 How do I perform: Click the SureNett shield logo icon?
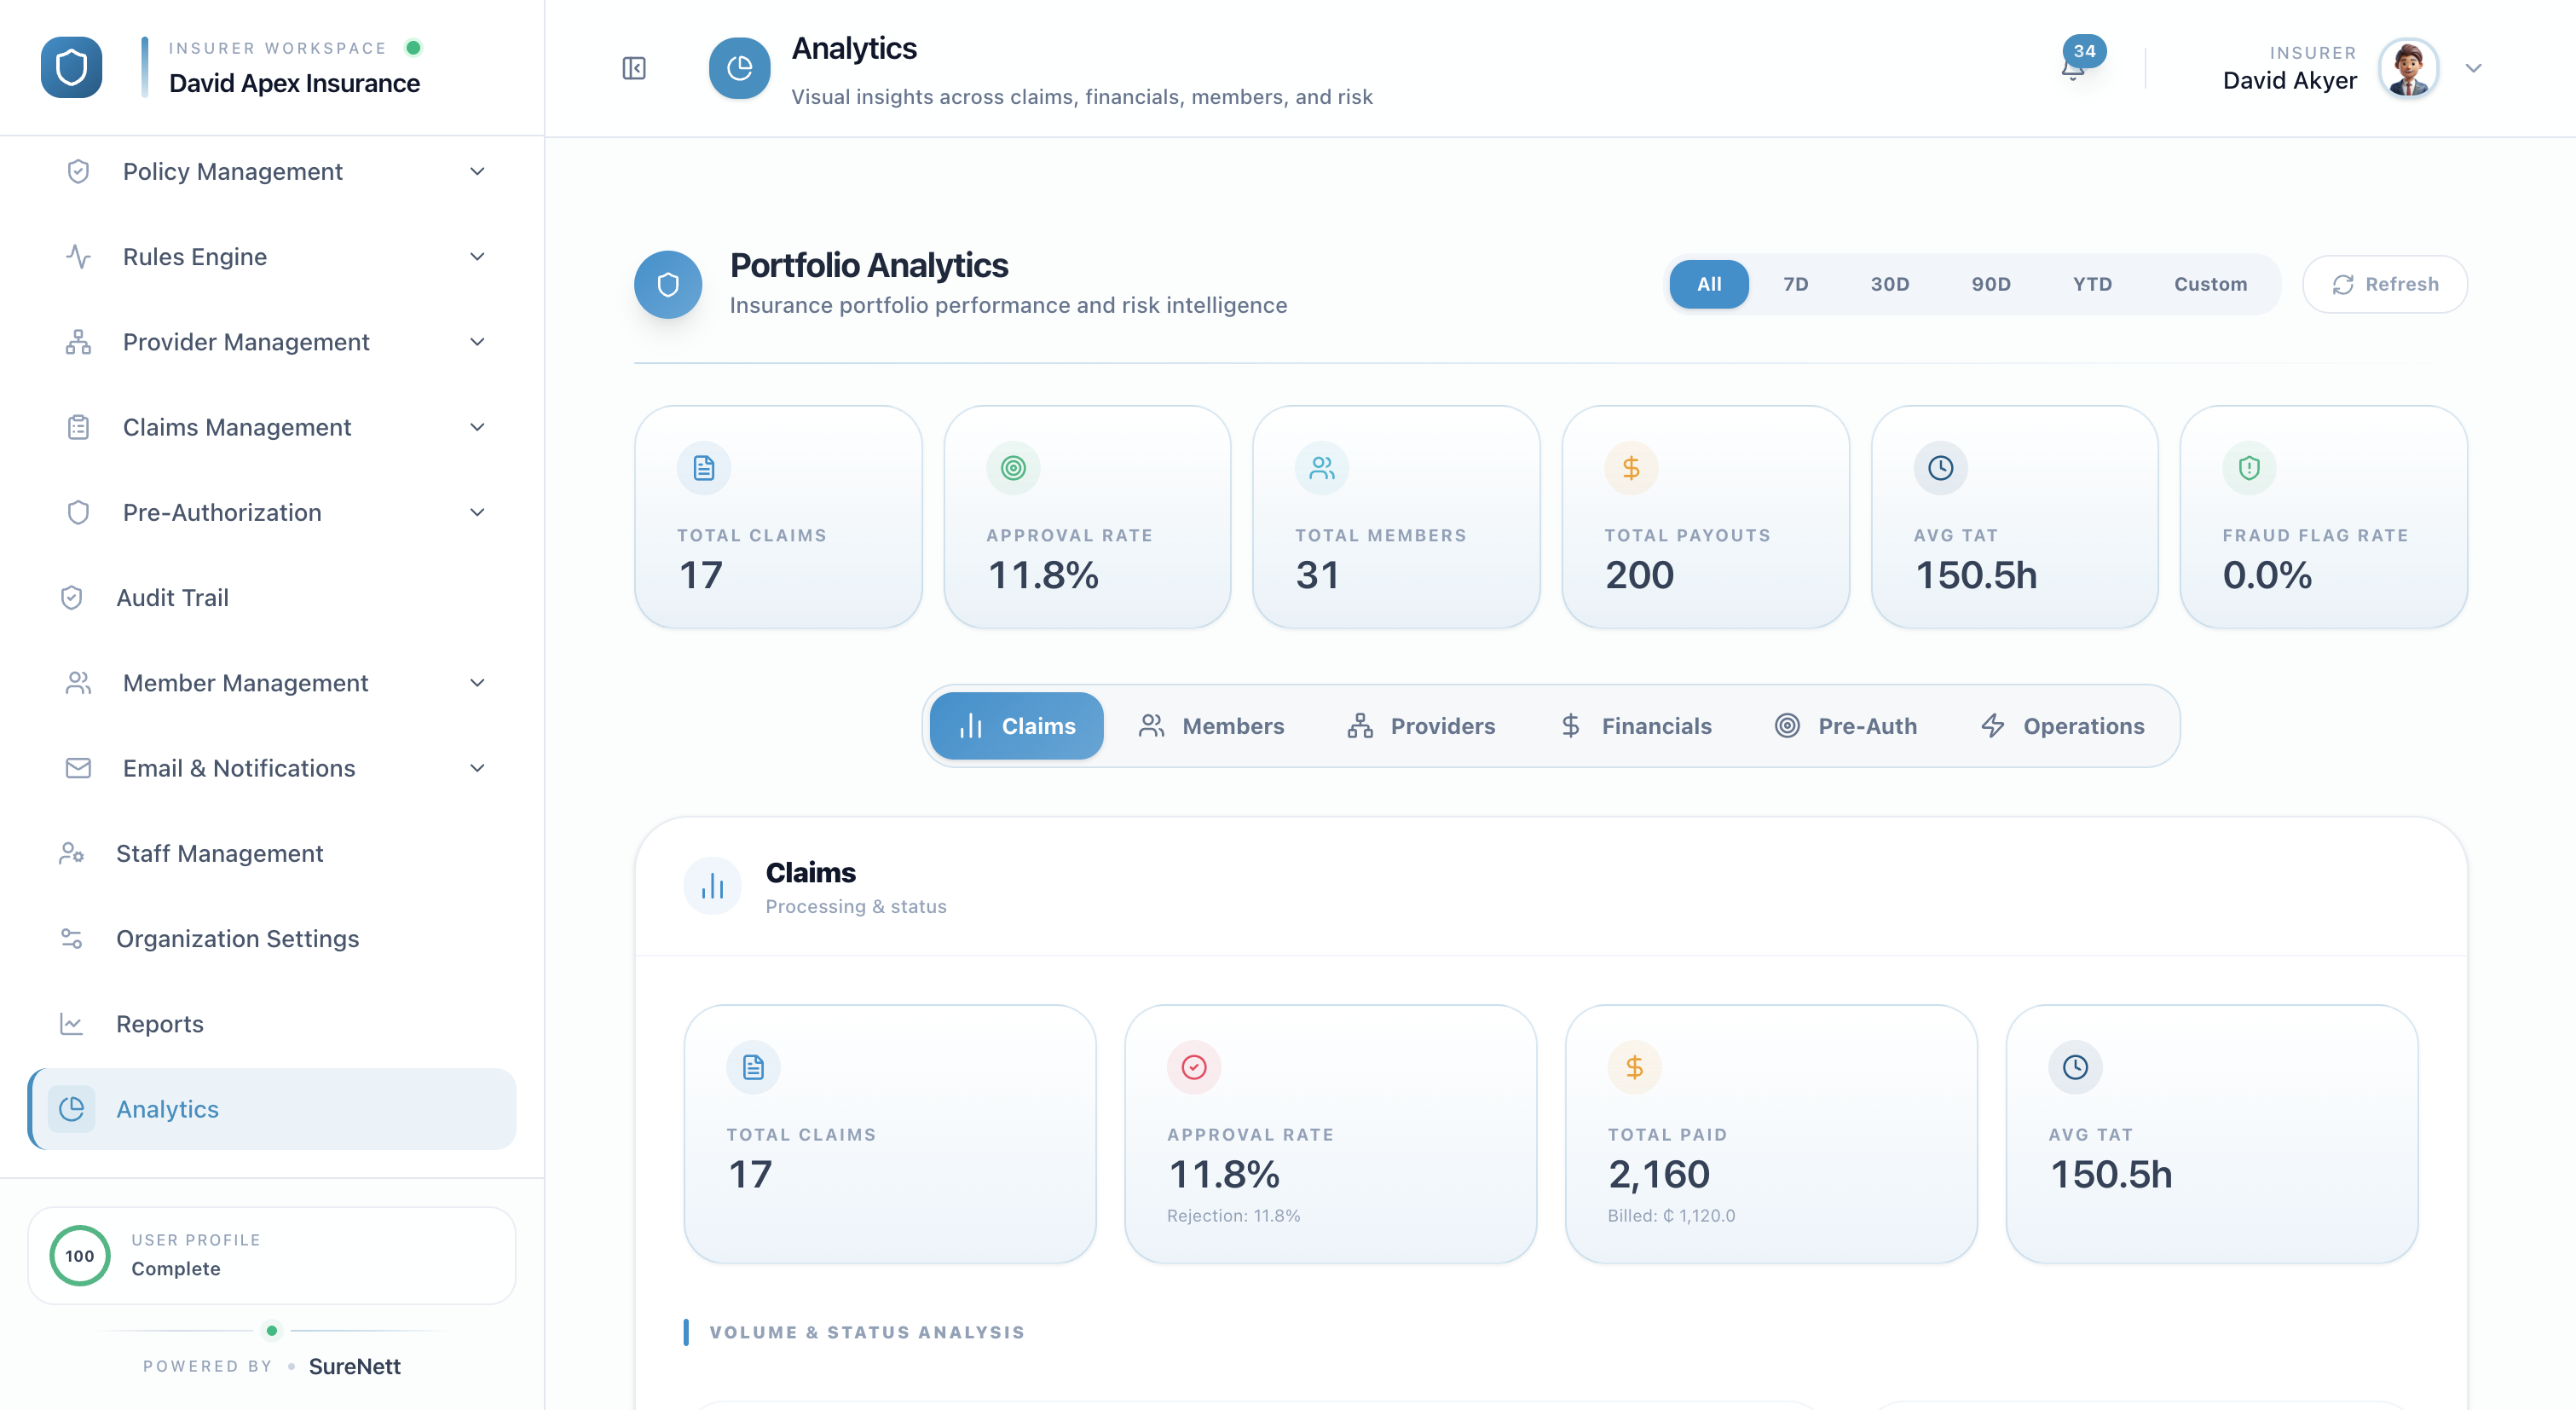(71, 67)
